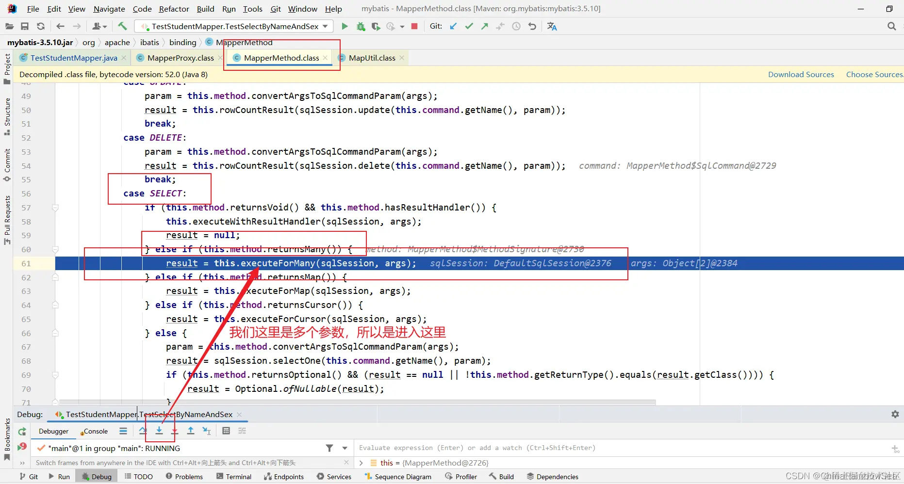Open the Endpoints tool window

pyautogui.click(x=284, y=477)
